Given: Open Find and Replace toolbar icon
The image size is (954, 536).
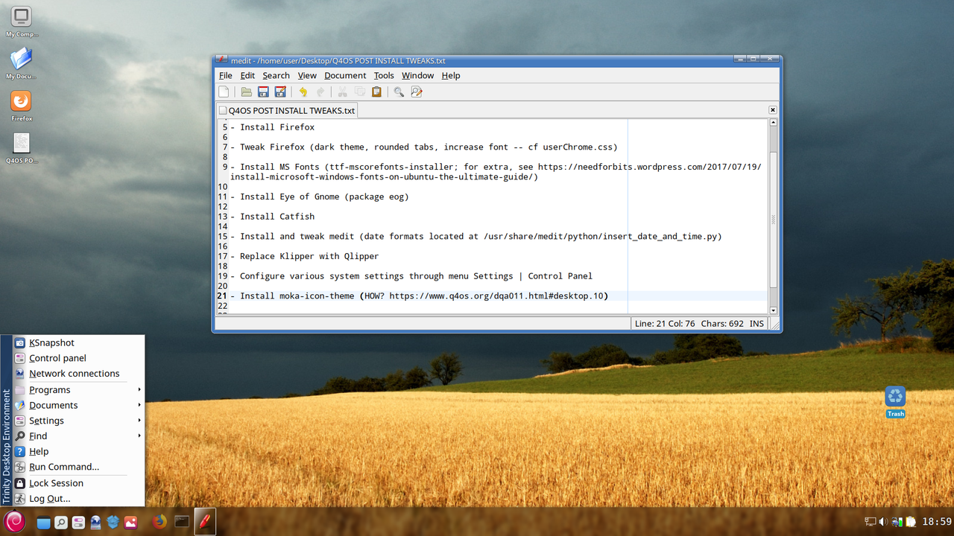Looking at the screenshot, I should (417, 92).
